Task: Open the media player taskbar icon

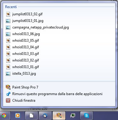Action: click(x=18, y=115)
